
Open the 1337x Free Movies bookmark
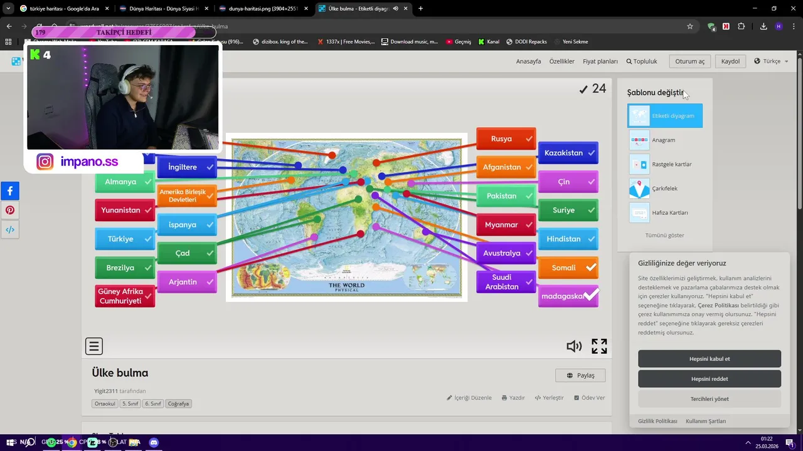(x=346, y=42)
